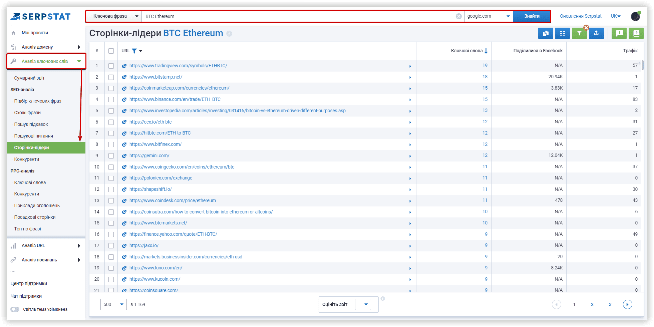Open the green help question button
The height and width of the screenshot is (327, 654).
(636, 33)
